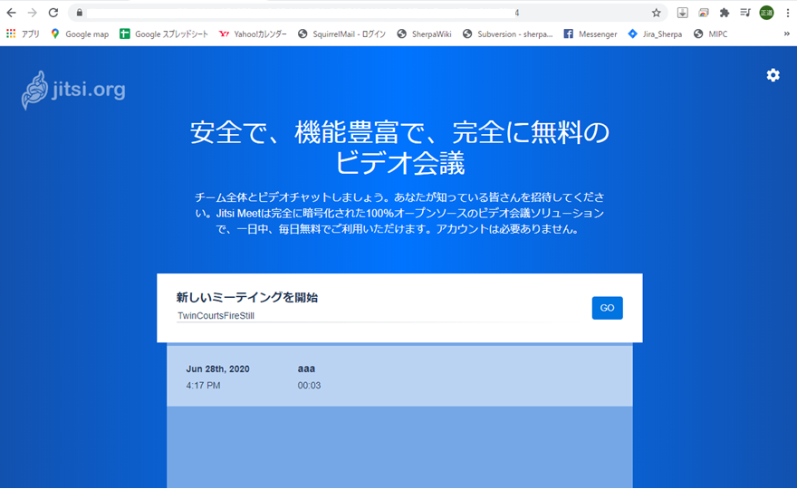Open the downloads extension icon
The image size is (797, 489).
pos(682,13)
